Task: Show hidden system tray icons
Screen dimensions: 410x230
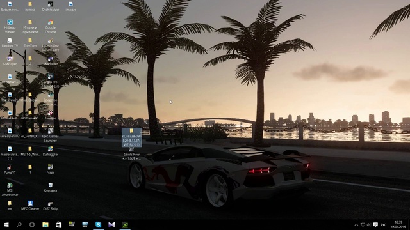Action: pos(356,224)
